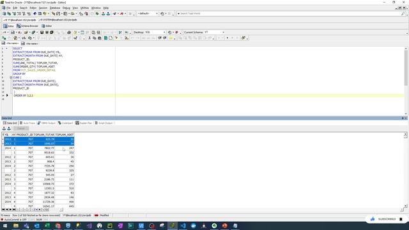
Task: Select the cell with value 13301.5
Action: (44, 188)
